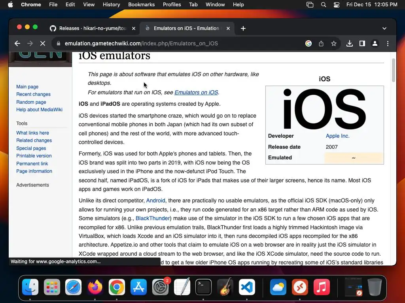
Task: Go back with the browser back arrow
Action: coord(17,43)
